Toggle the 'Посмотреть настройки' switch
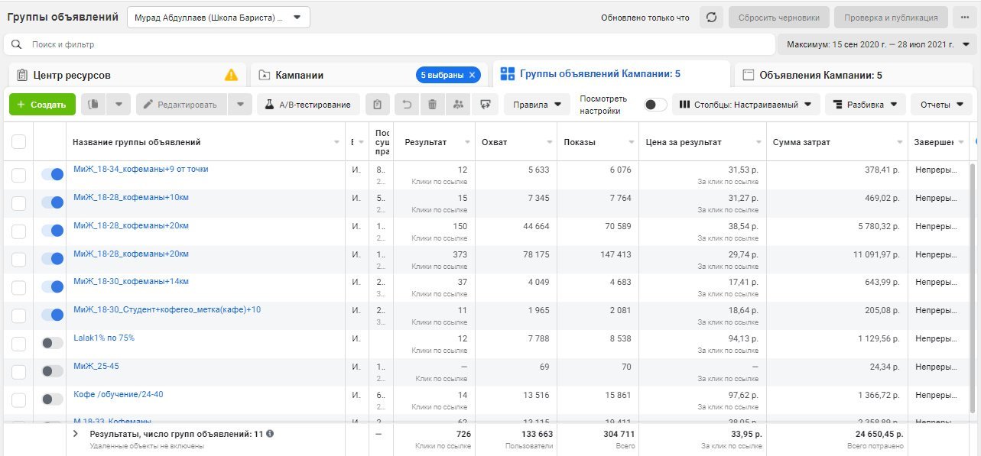981x456 pixels. click(655, 105)
